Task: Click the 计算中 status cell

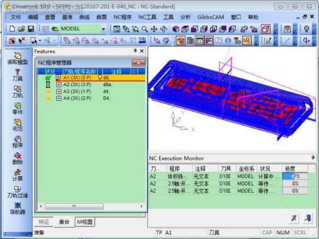Action: coord(269,176)
